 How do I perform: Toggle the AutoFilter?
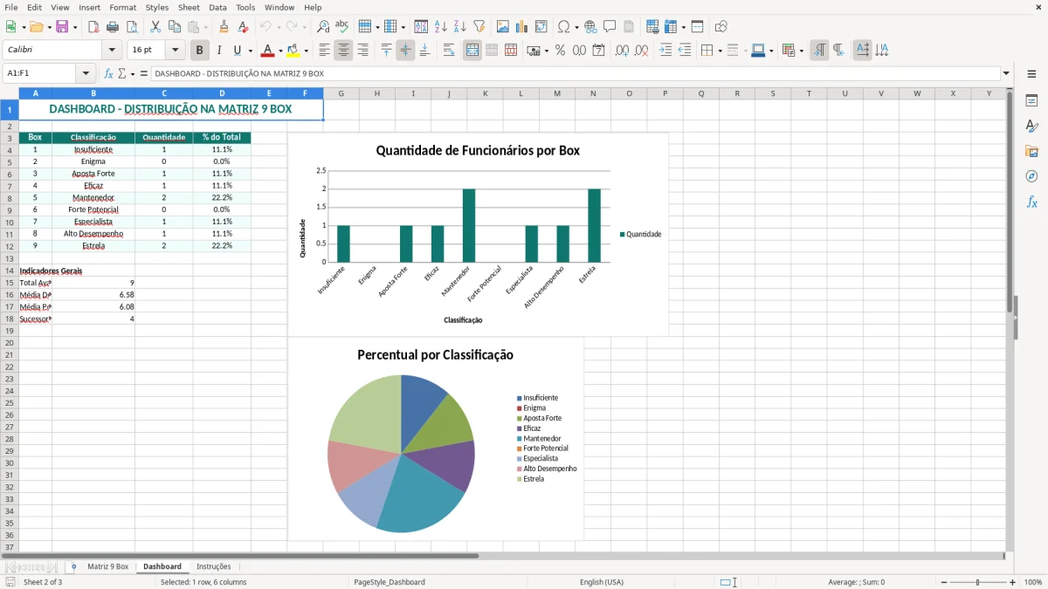pyautogui.click(x=479, y=27)
